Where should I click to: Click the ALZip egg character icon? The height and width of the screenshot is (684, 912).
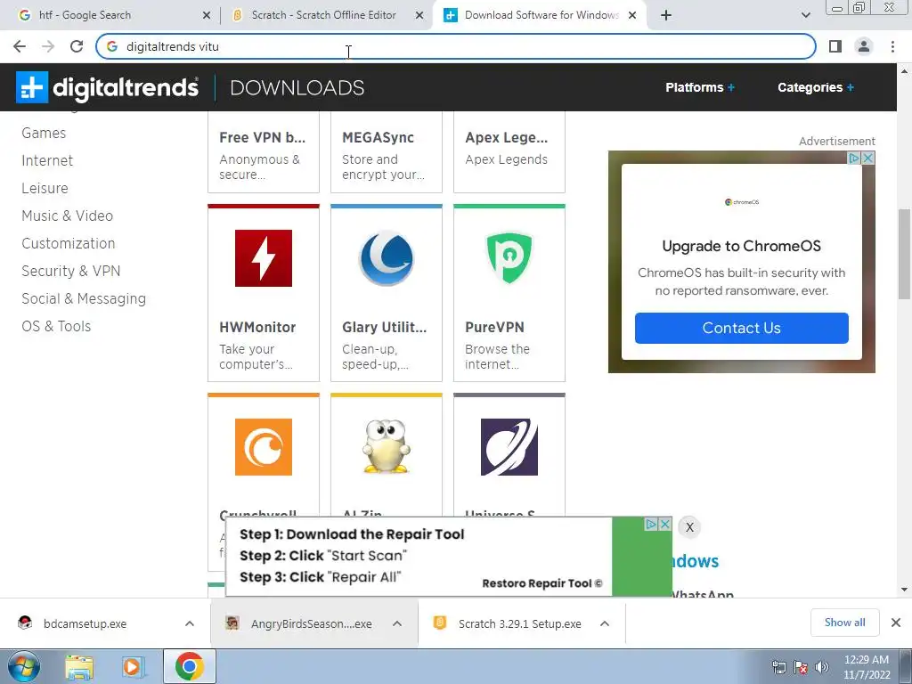[x=387, y=445]
